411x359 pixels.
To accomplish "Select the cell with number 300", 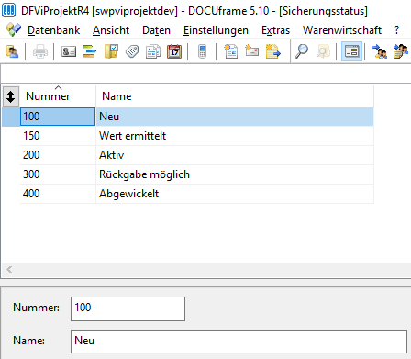I will [58, 174].
